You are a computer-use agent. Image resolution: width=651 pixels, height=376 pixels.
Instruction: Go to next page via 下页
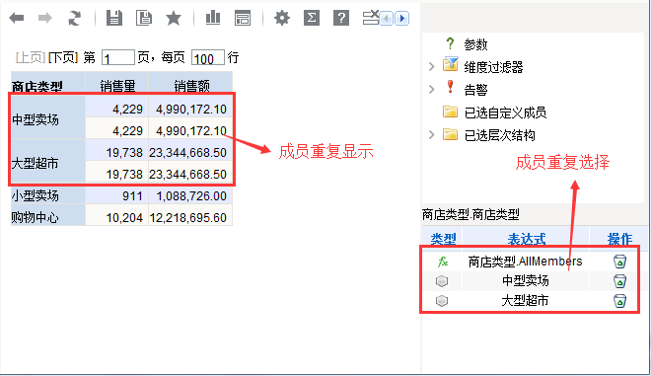(63, 57)
